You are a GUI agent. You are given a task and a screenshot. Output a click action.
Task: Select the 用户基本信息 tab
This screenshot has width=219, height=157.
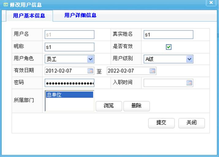tap(29, 16)
